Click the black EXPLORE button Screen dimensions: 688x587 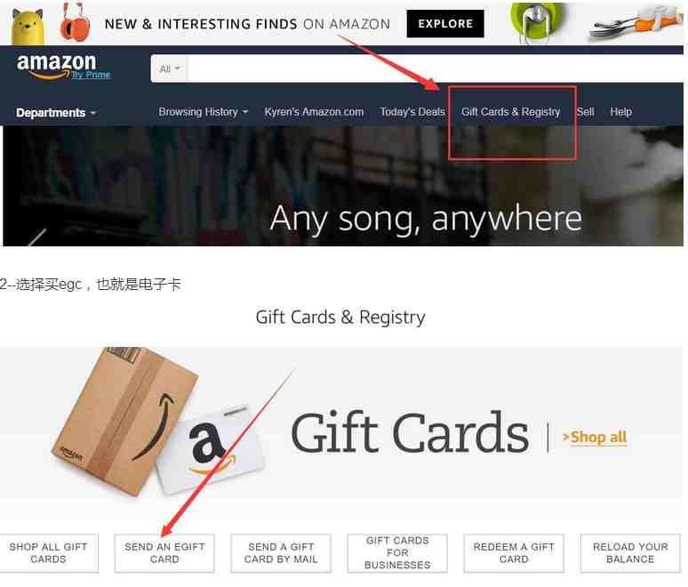click(x=445, y=24)
